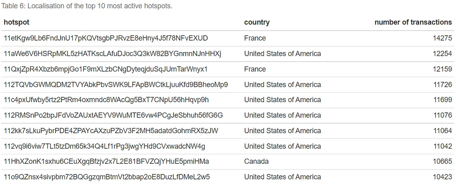Click the "number of transactions" column header
This screenshot has width=456, height=184.
click(x=413, y=22)
